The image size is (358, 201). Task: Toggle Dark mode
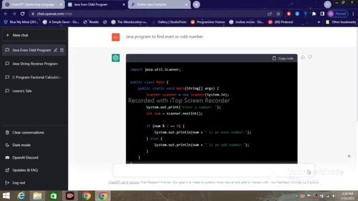[x=34, y=145]
